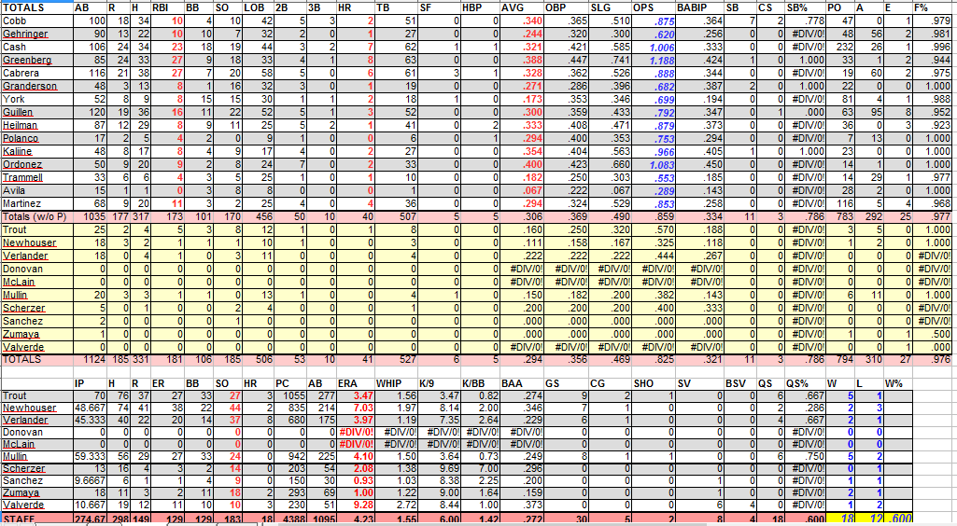The width and height of the screenshot is (957, 526).
Task: Click Cash's RBI value 23
Action: click(166, 47)
